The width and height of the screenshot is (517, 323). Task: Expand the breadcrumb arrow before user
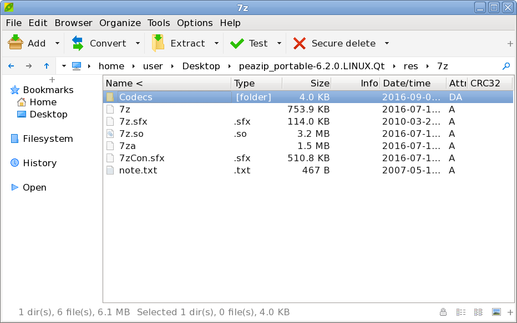134,66
